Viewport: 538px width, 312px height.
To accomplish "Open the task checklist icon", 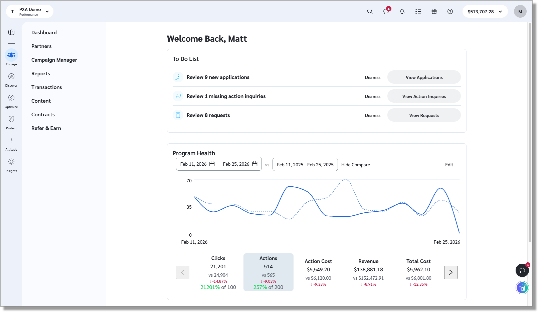I will coord(418,11).
